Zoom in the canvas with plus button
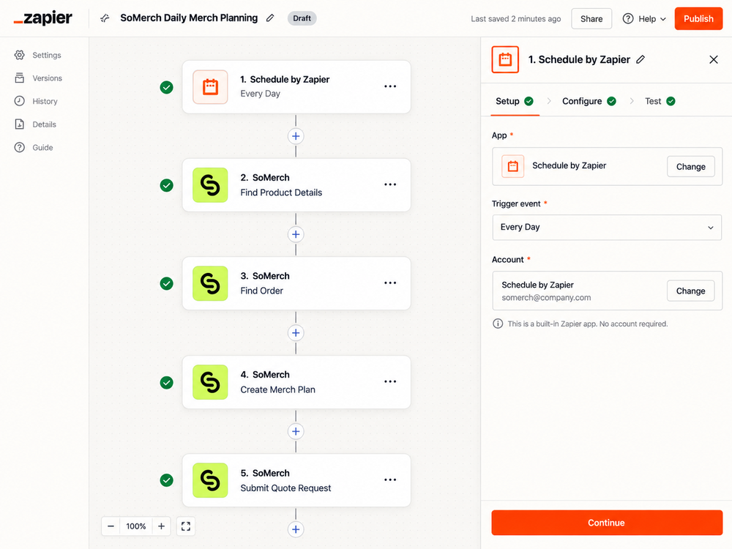Viewport: 732px width, 549px height. click(161, 526)
